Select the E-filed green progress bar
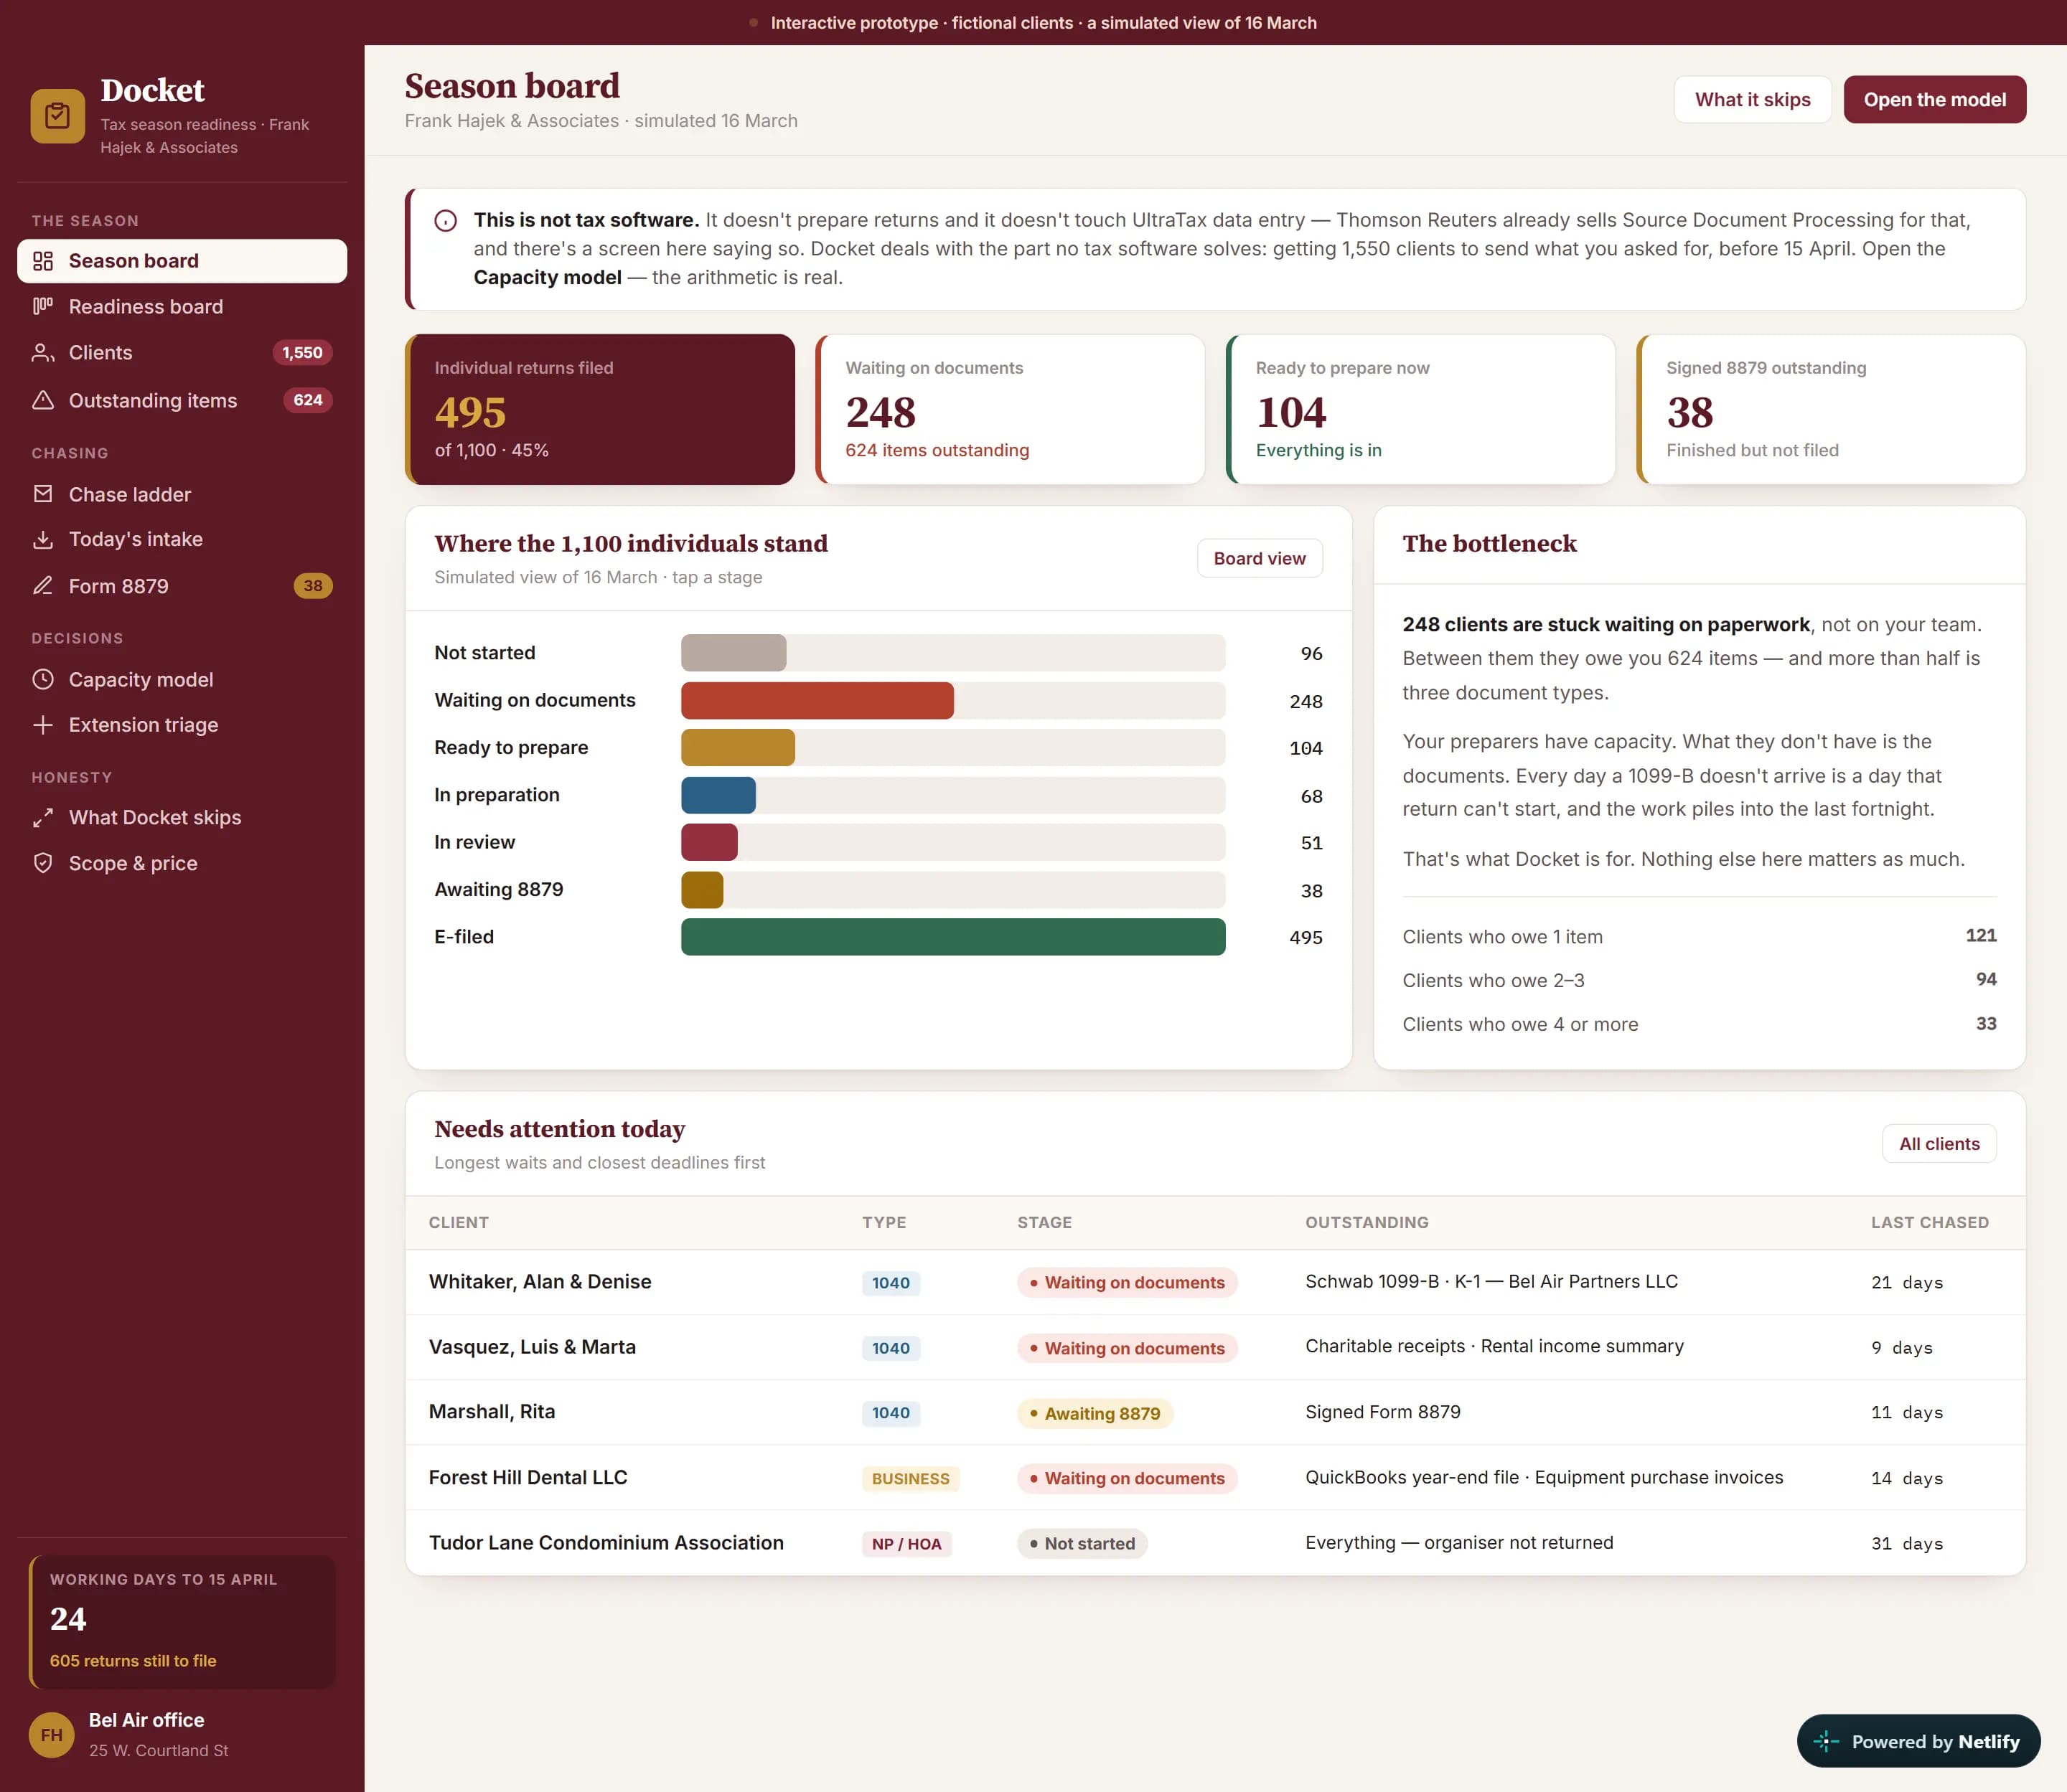Viewport: 2067px width, 1792px height. [952, 937]
